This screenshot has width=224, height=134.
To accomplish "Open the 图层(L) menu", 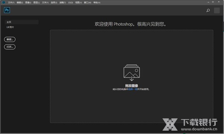I will click(37, 3).
